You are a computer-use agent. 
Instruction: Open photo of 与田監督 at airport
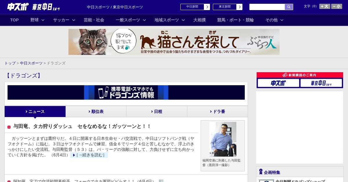[x=223, y=139]
